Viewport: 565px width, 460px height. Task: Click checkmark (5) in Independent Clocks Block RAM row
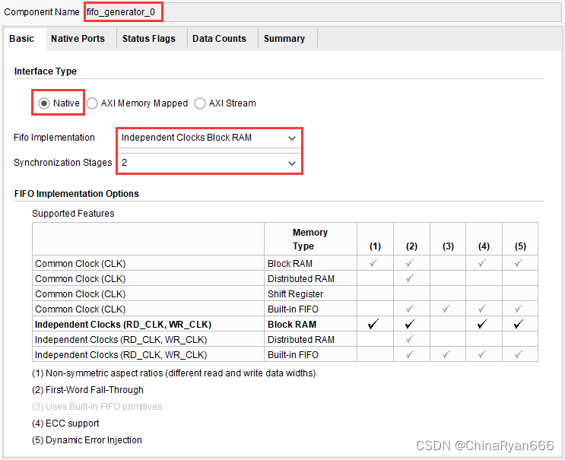[519, 324]
